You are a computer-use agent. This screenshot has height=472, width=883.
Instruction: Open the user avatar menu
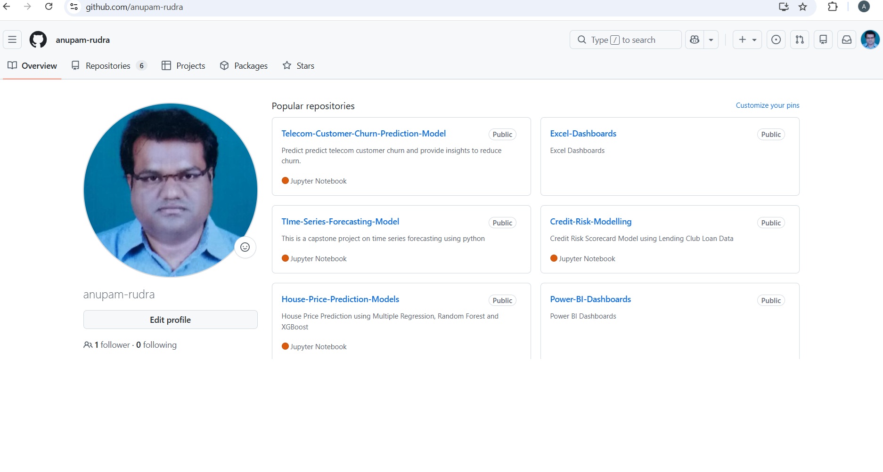click(x=870, y=40)
